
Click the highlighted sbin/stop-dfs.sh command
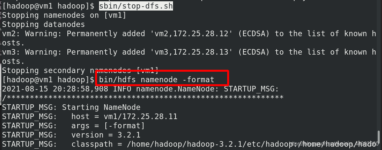coord(136,6)
